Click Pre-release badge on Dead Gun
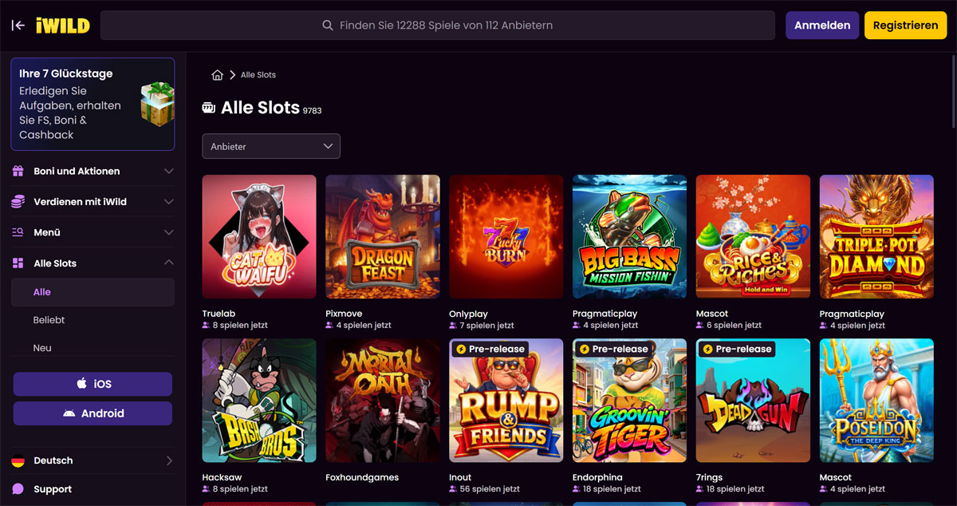This screenshot has height=506, width=957. (x=737, y=349)
